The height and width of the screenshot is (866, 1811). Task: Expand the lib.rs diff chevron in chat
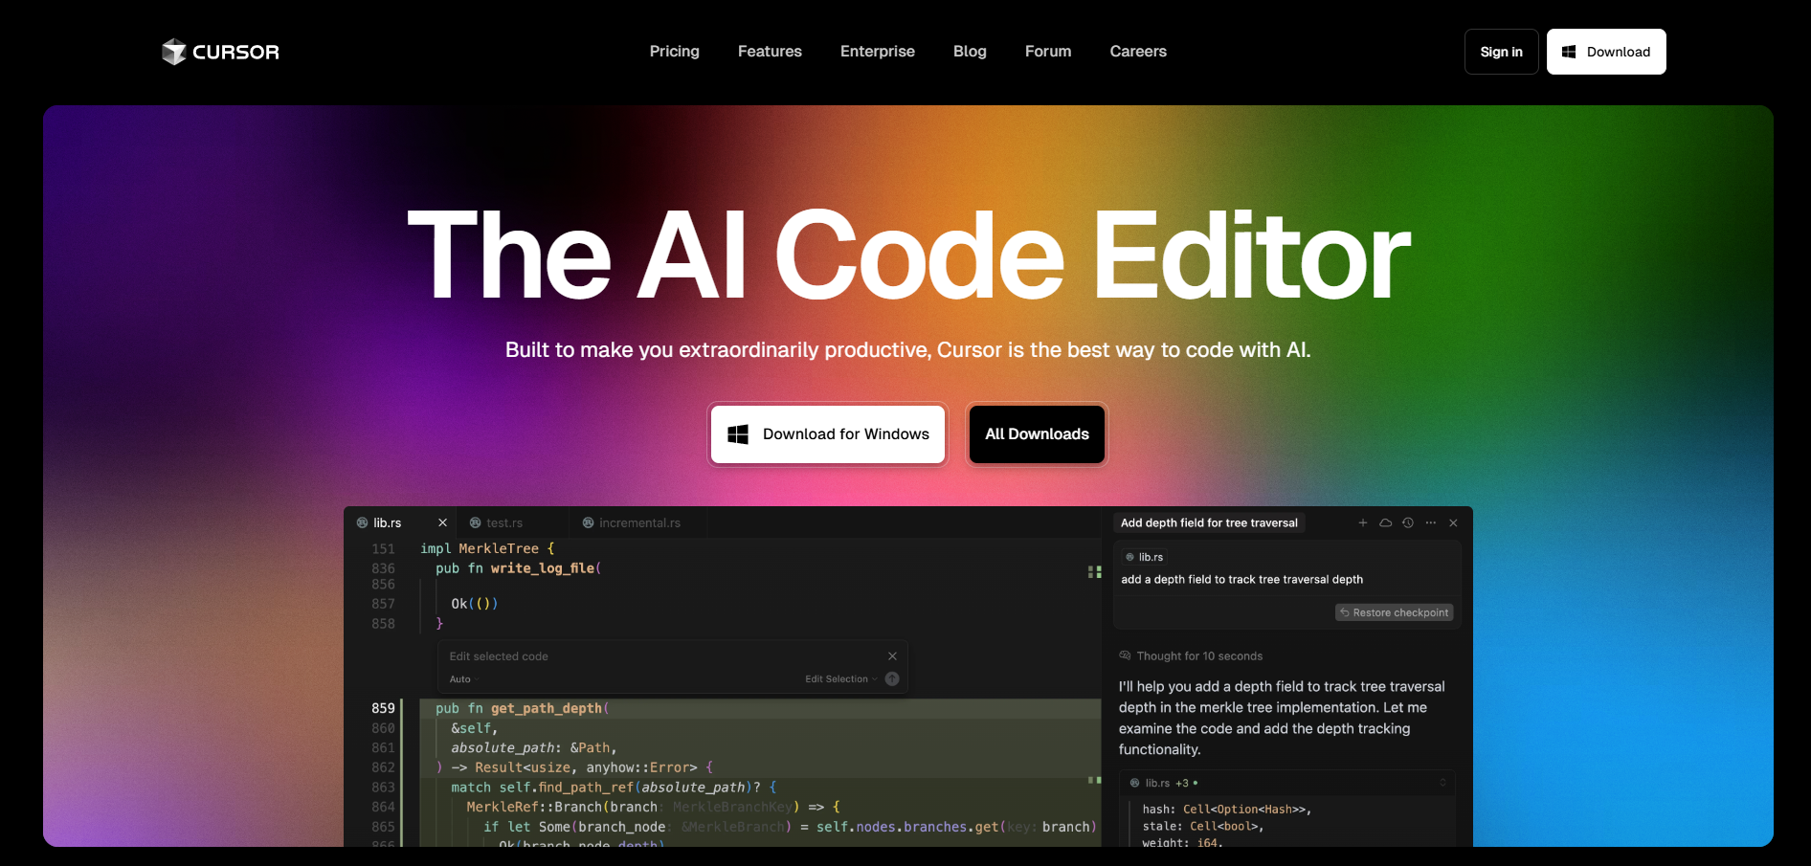point(1442,783)
